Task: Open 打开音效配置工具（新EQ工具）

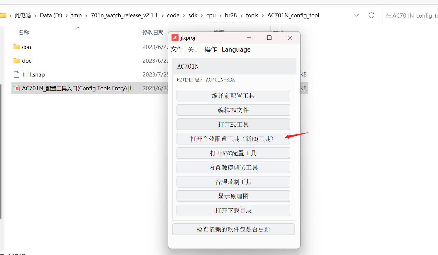Action: pyautogui.click(x=233, y=139)
